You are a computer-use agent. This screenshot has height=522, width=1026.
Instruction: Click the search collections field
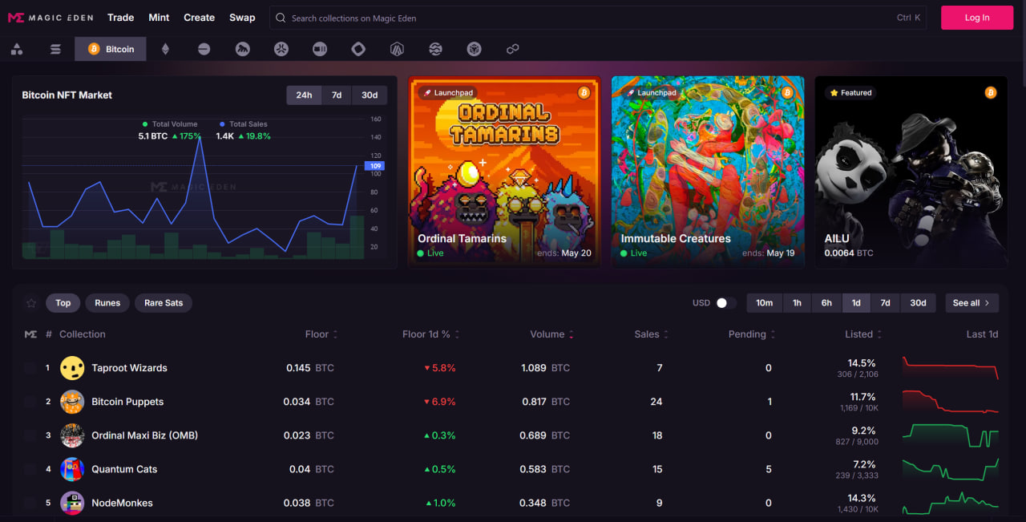pyautogui.click(x=598, y=18)
